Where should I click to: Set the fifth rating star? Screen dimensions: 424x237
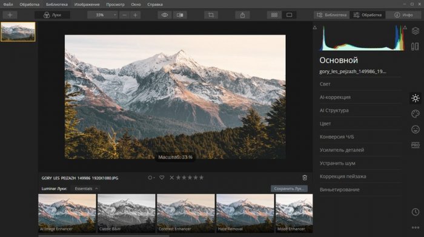tap(202, 178)
